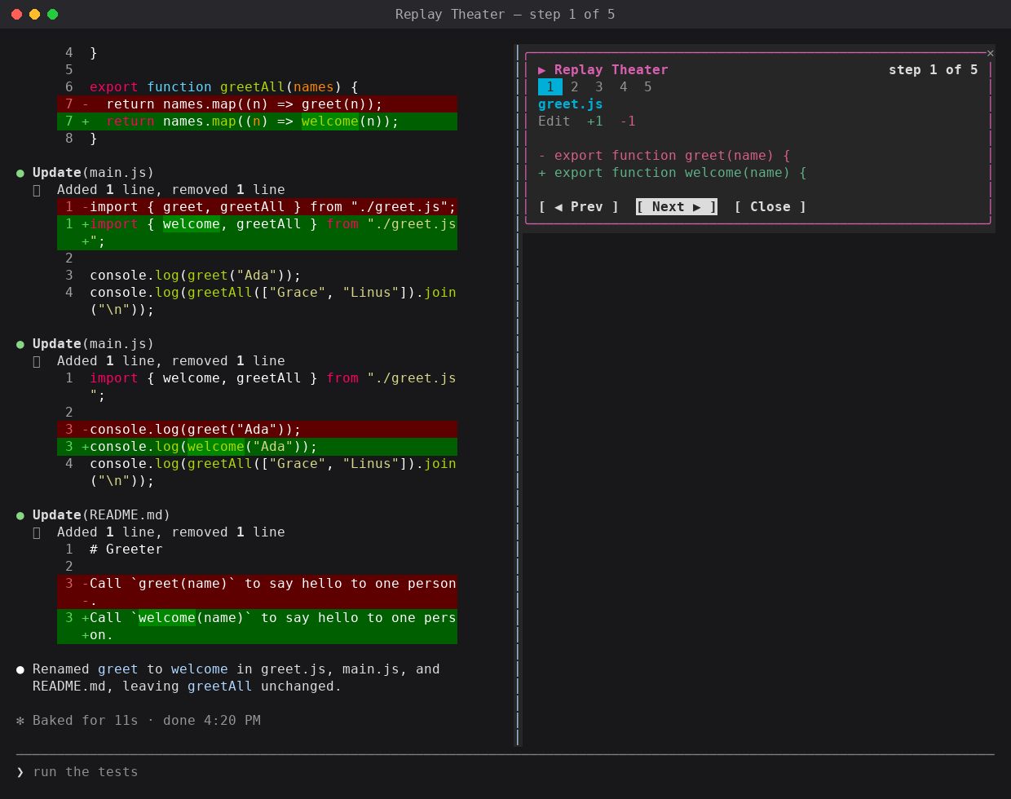Open the greet.js file link
The height and width of the screenshot is (799, 1011).
[571, 104]
